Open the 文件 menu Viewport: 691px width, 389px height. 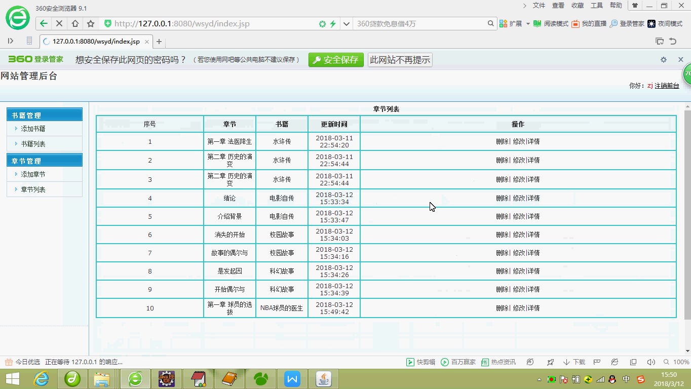[x=539, y=6]
